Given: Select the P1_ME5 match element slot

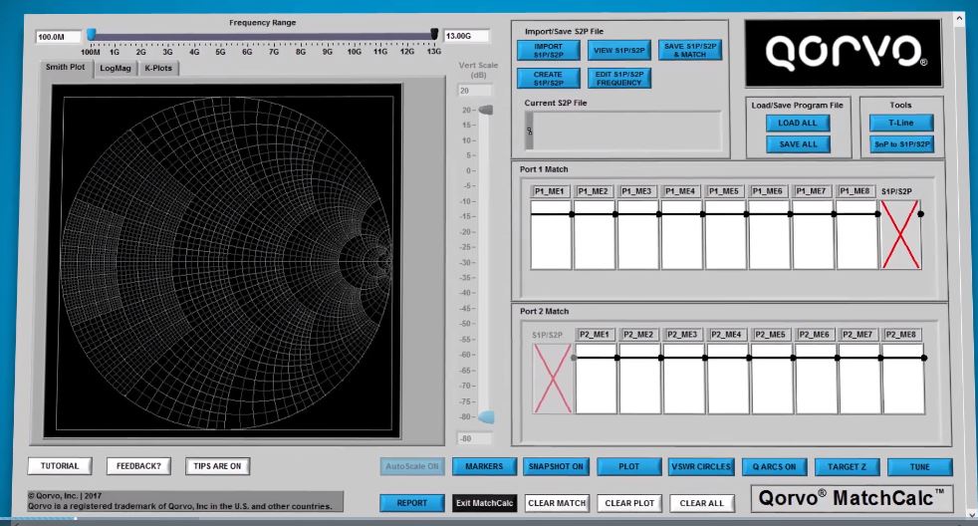Looking at the screenshot, I should (725, 235).
